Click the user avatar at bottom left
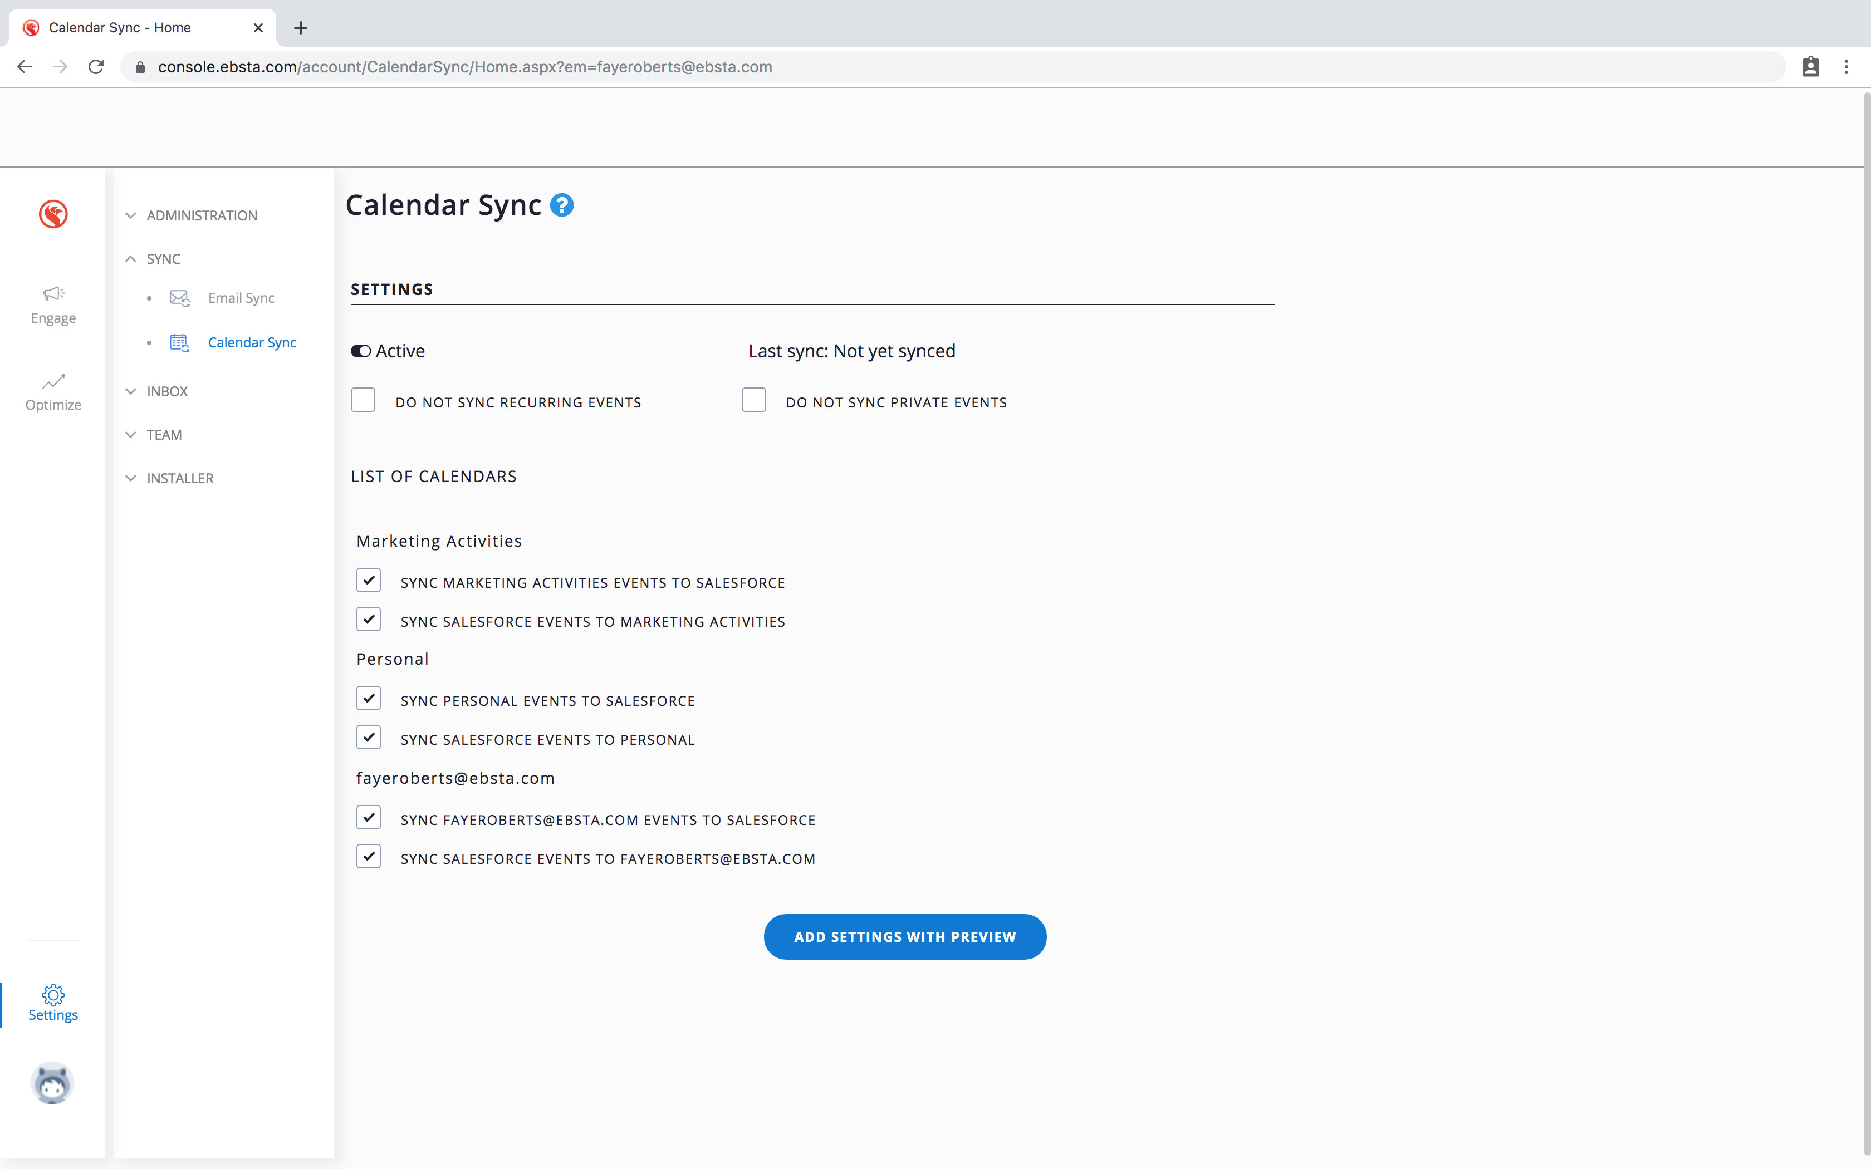The width and height of the screenshot is (1871, 1169). [x=52, y=1082]
